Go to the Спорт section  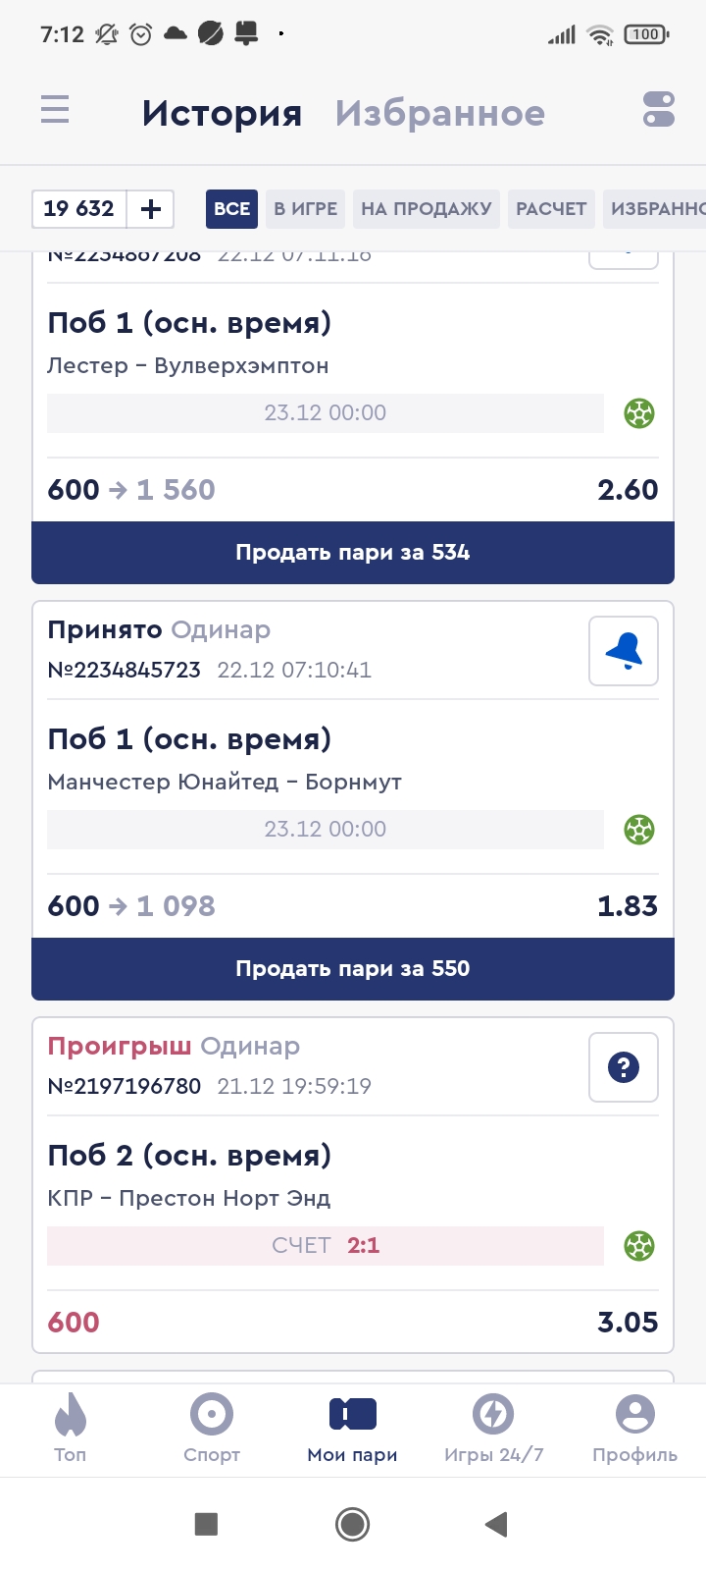(x=212, y=1428)
